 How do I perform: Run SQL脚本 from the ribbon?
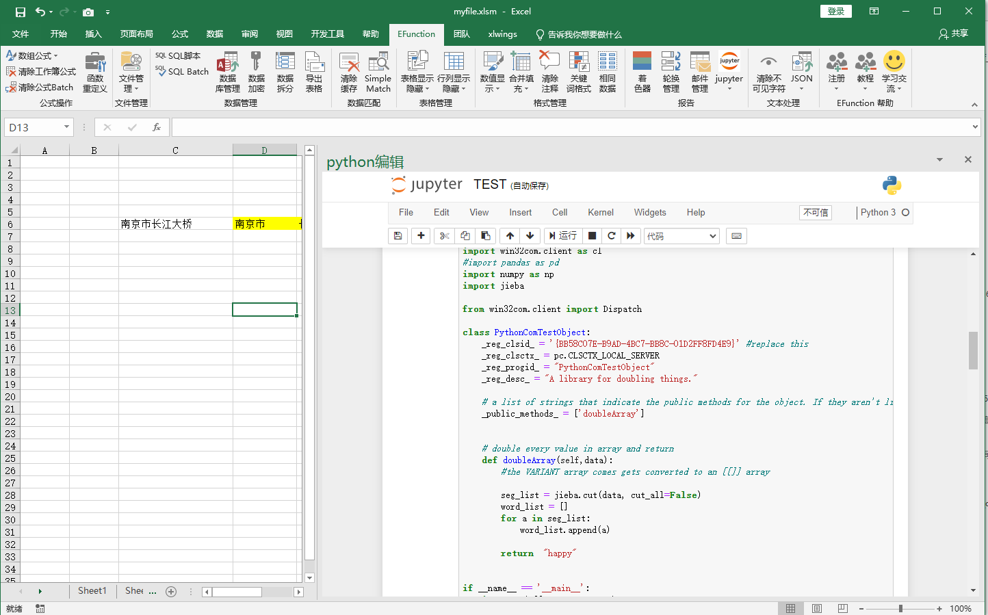pos(178,56)
